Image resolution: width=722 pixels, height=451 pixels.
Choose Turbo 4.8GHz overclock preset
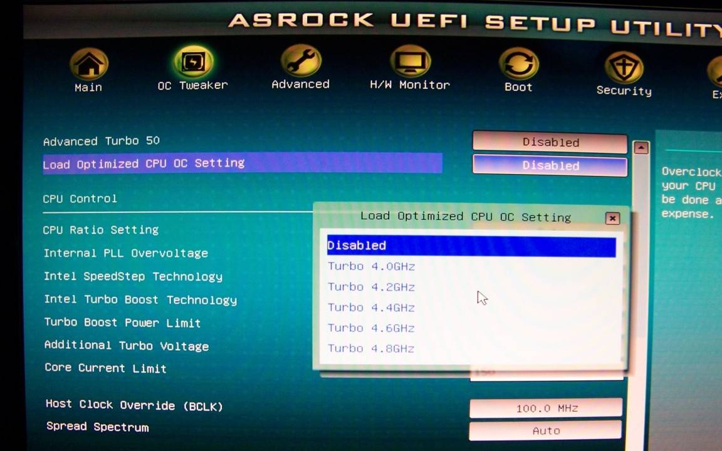pyautogui.click(x=371, y=349)
